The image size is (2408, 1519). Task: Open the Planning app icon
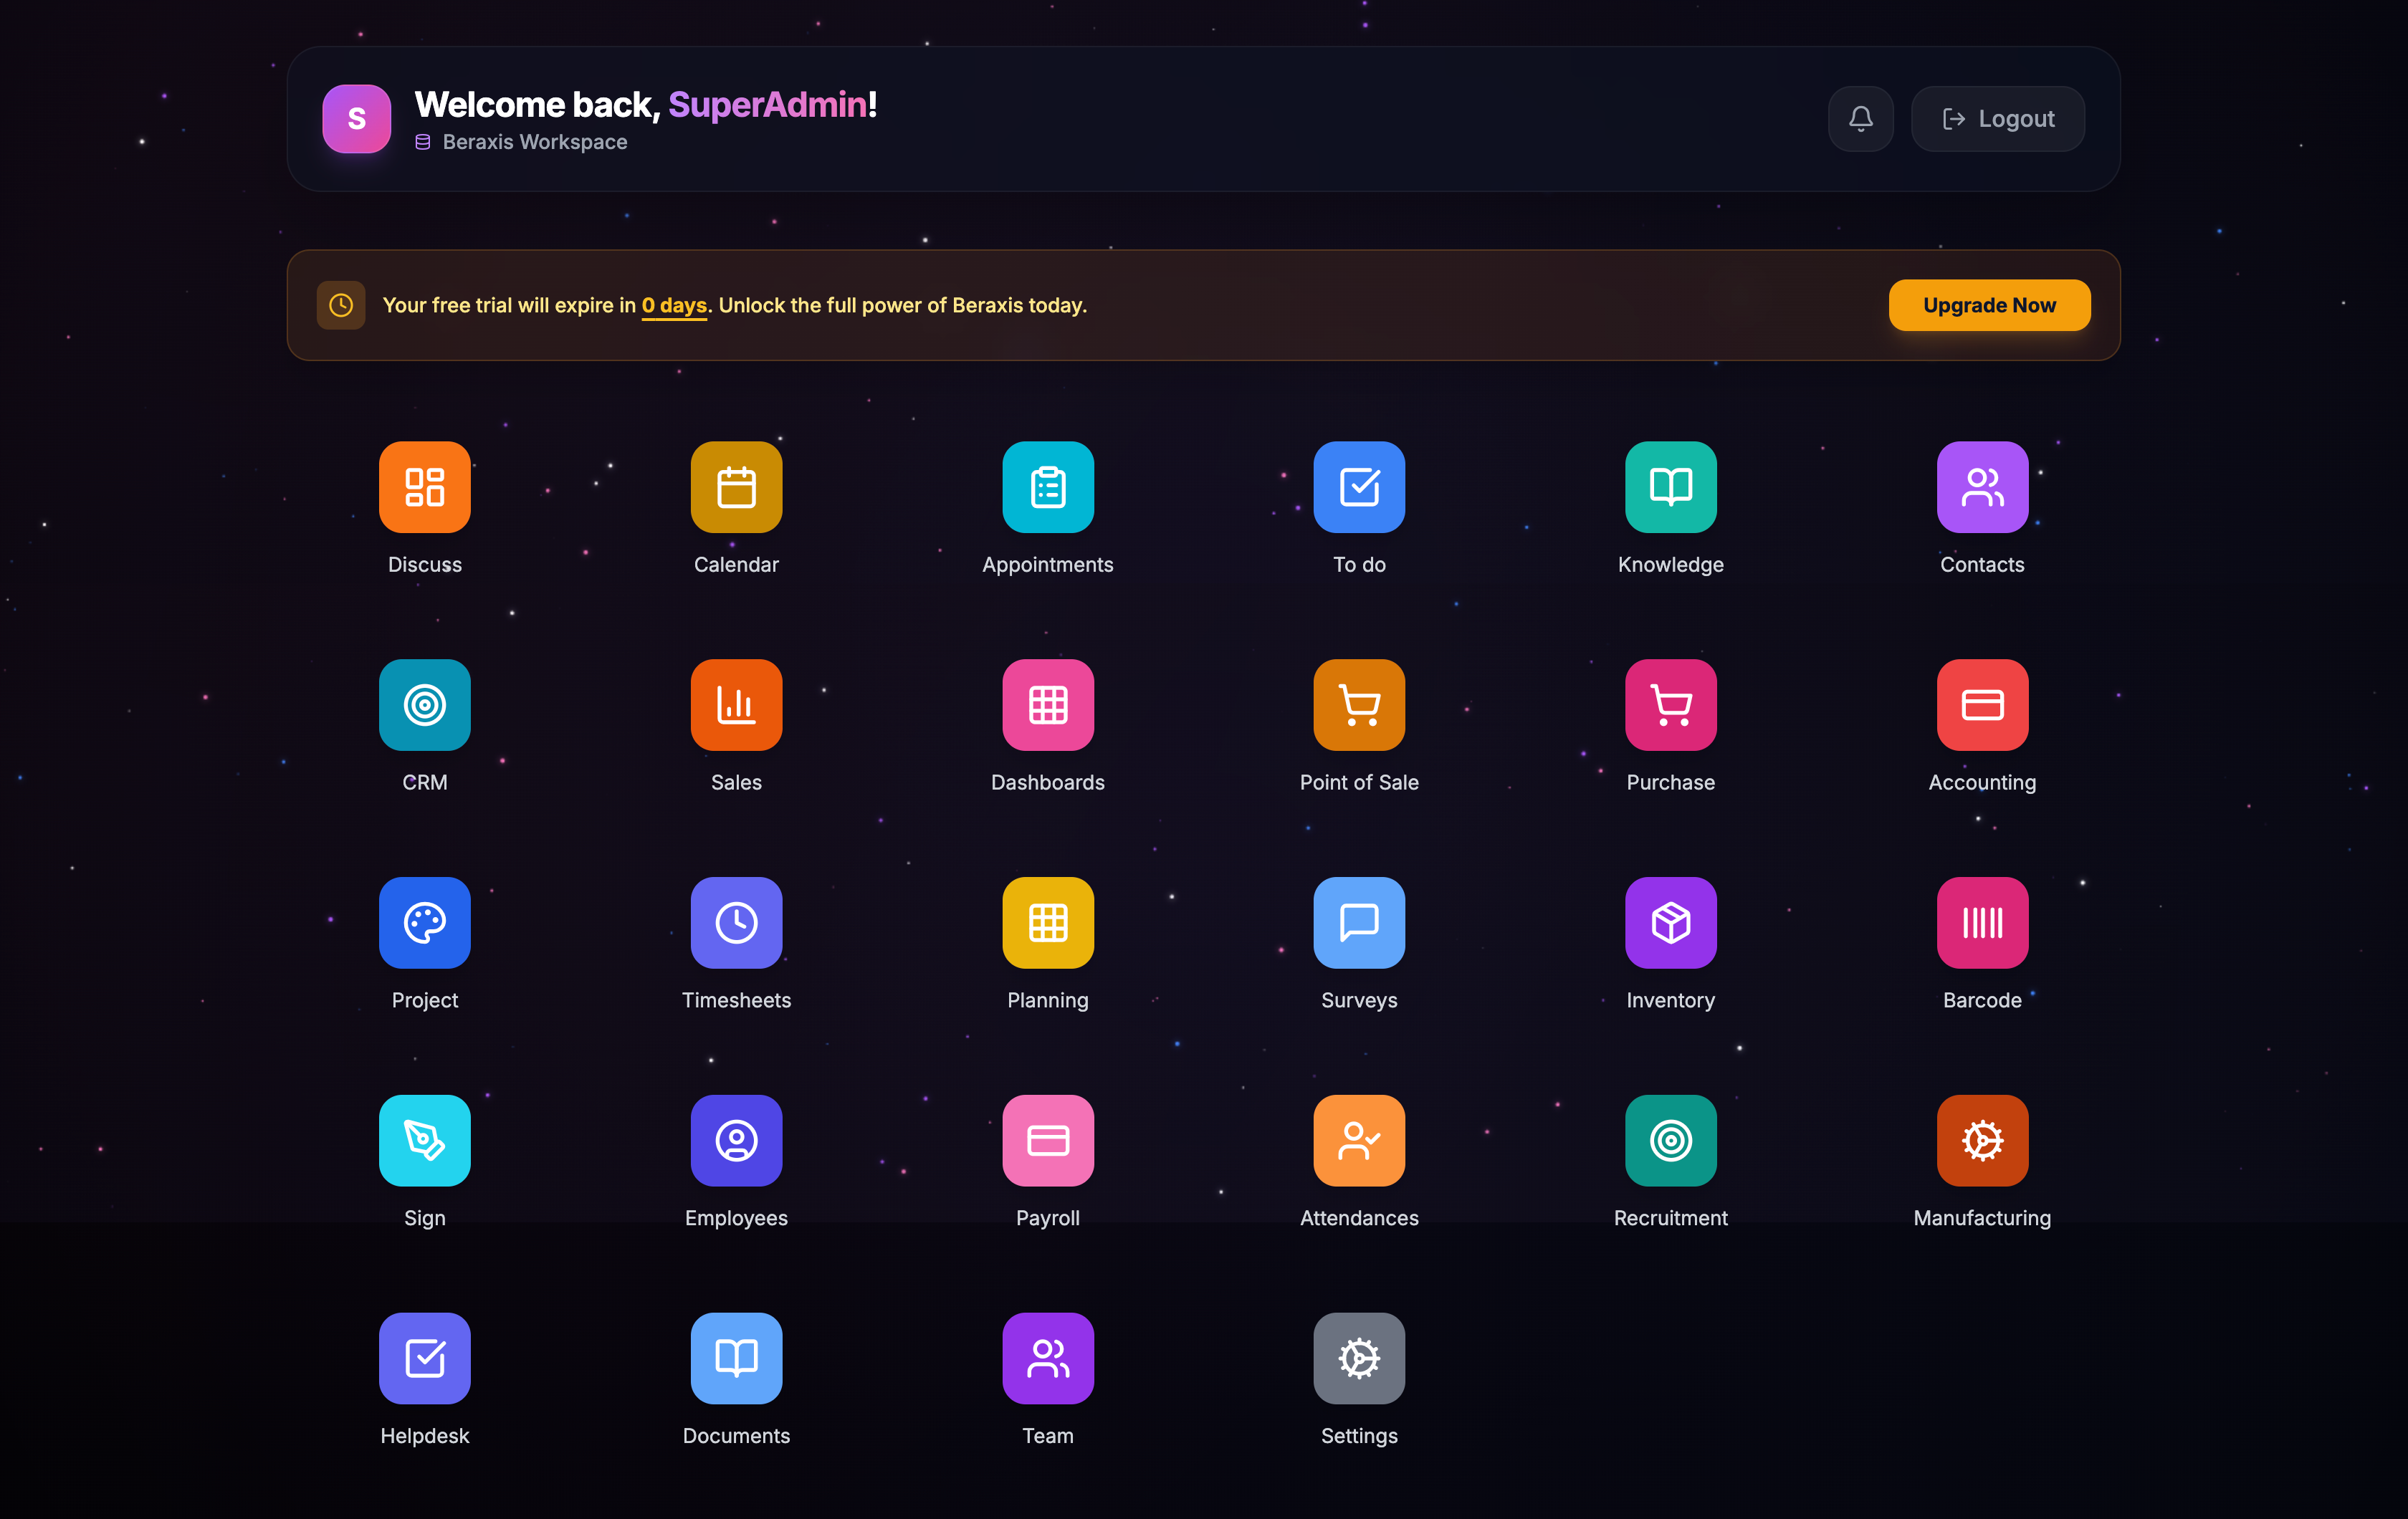1048,923
